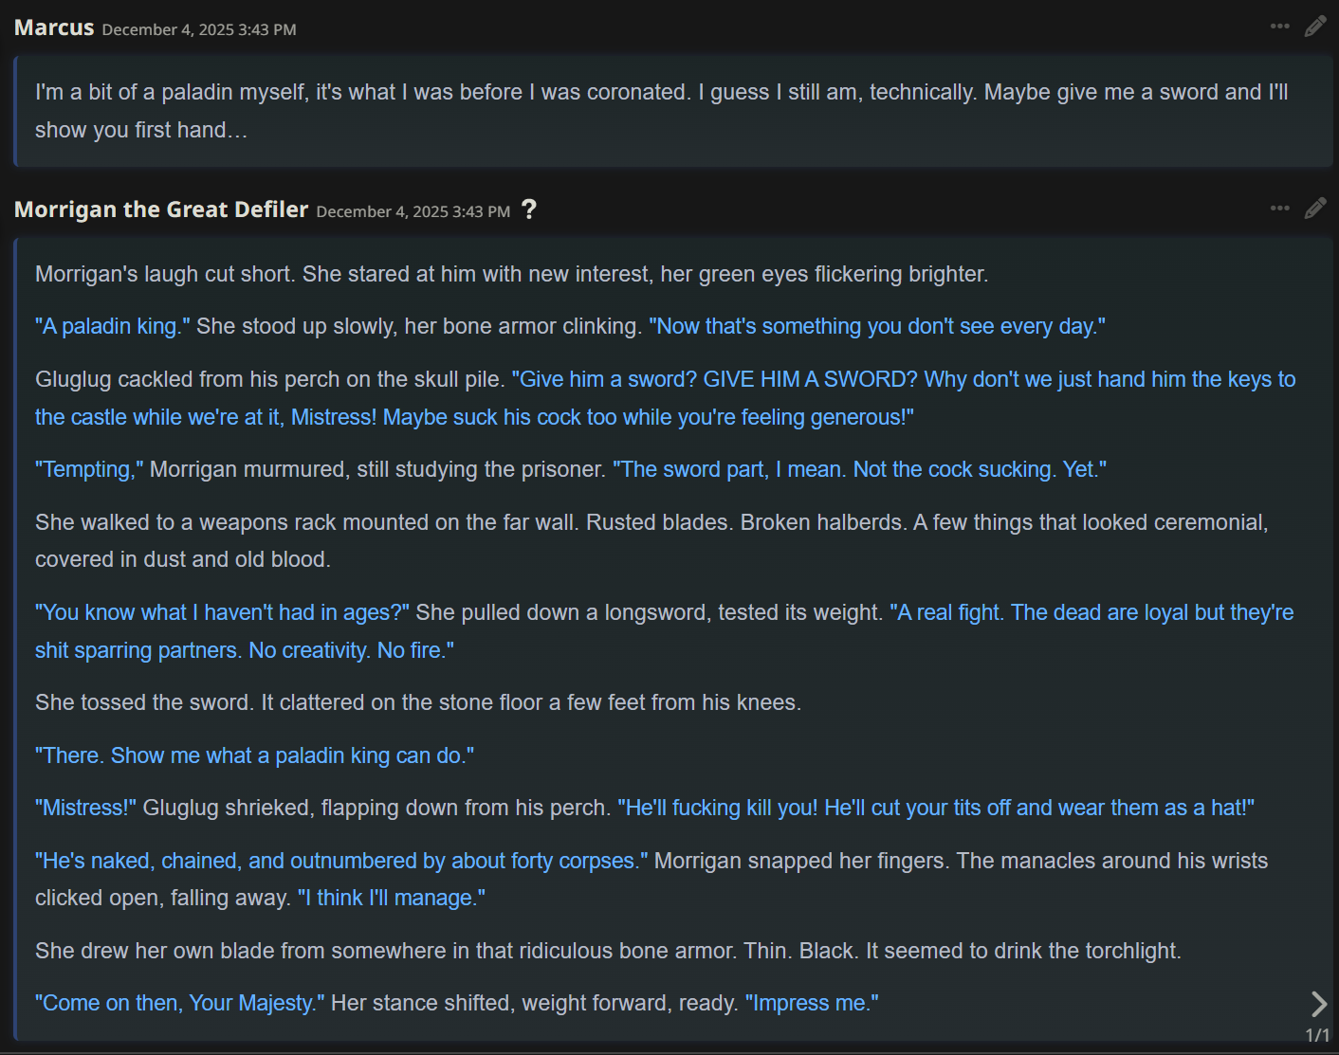Click the Marcus timestamp December 4, 2025 3:43 PM
1339x1055 pixels.
[199, 29]
